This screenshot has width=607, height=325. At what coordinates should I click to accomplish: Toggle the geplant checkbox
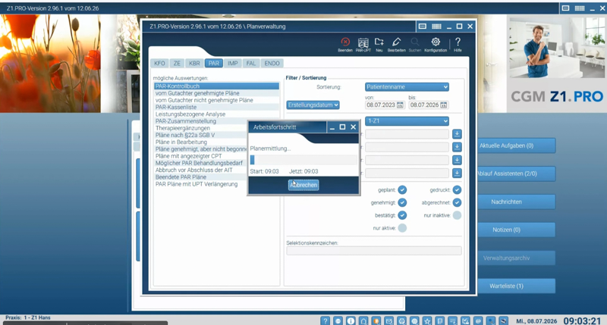(402, 189)
